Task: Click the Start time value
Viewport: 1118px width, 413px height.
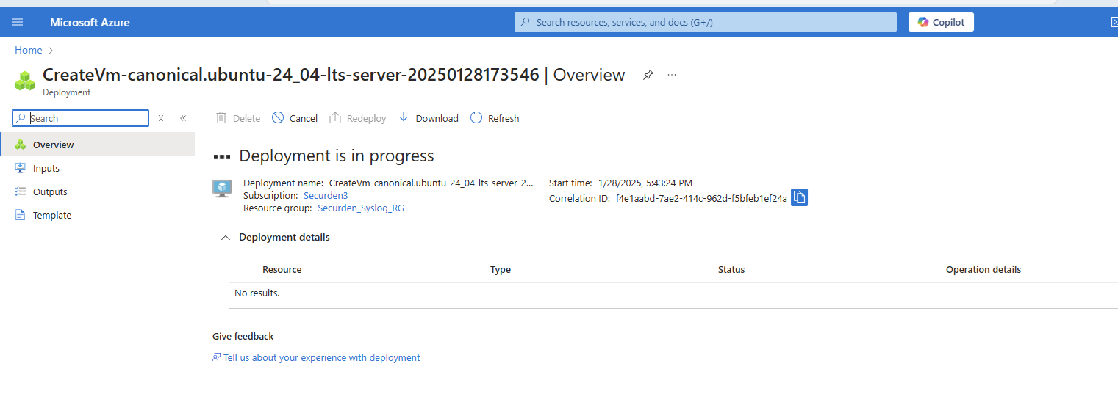Action: coord(645,183)
